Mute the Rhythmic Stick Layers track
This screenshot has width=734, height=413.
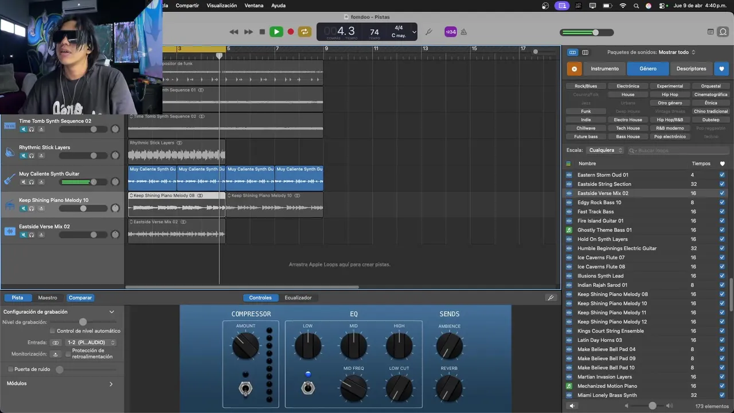click(24, 155)
